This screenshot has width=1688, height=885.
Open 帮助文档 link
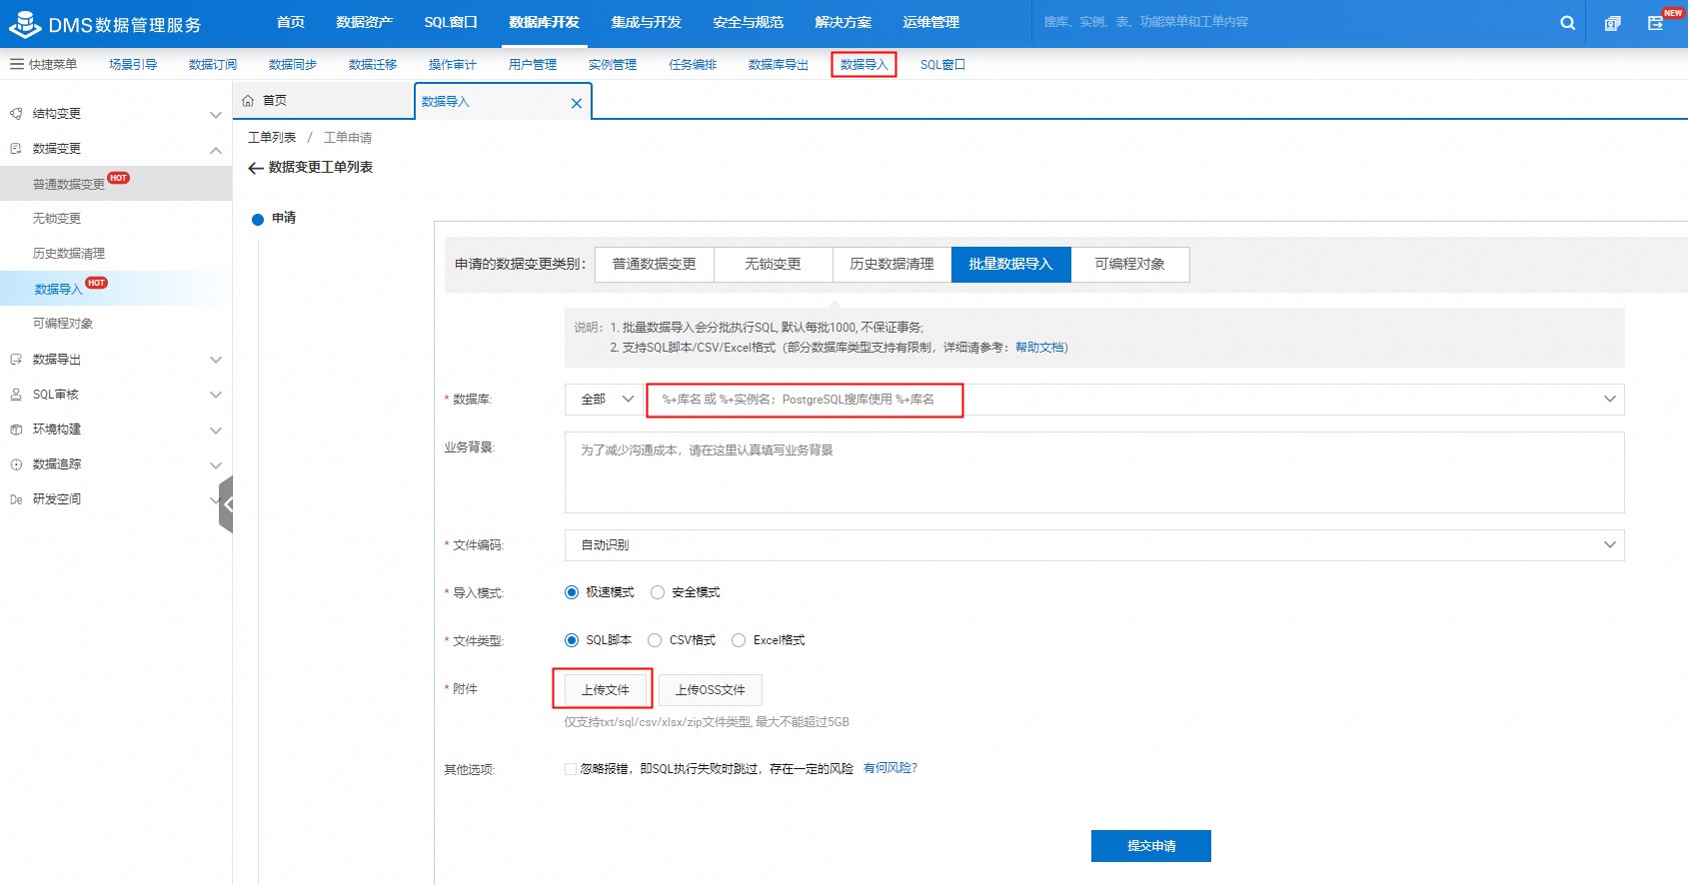pos(1039,348)
